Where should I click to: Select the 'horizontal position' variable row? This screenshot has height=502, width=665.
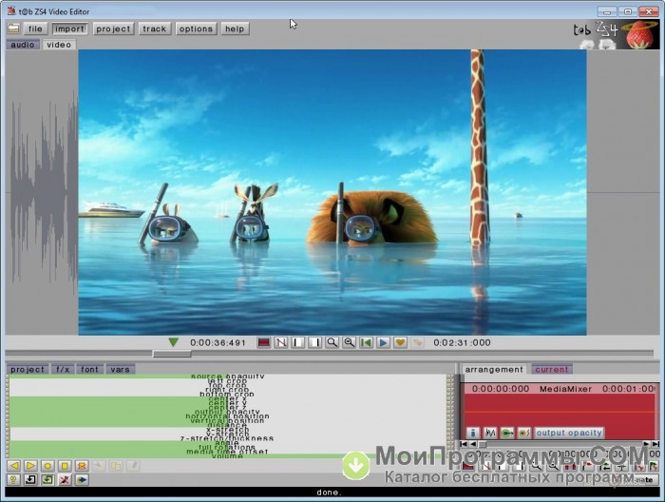pyautogui.click(x=227, y=416)
